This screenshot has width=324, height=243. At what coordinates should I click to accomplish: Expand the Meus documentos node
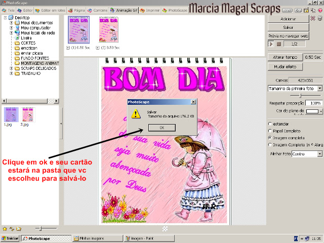(x=11, y=23)
